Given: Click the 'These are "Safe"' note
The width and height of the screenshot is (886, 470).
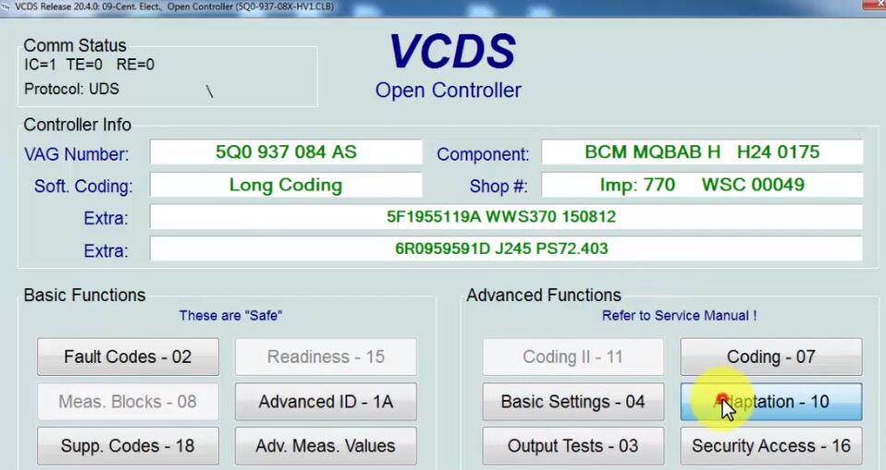Looking at the screenshot, I should [x=231, y=316].
